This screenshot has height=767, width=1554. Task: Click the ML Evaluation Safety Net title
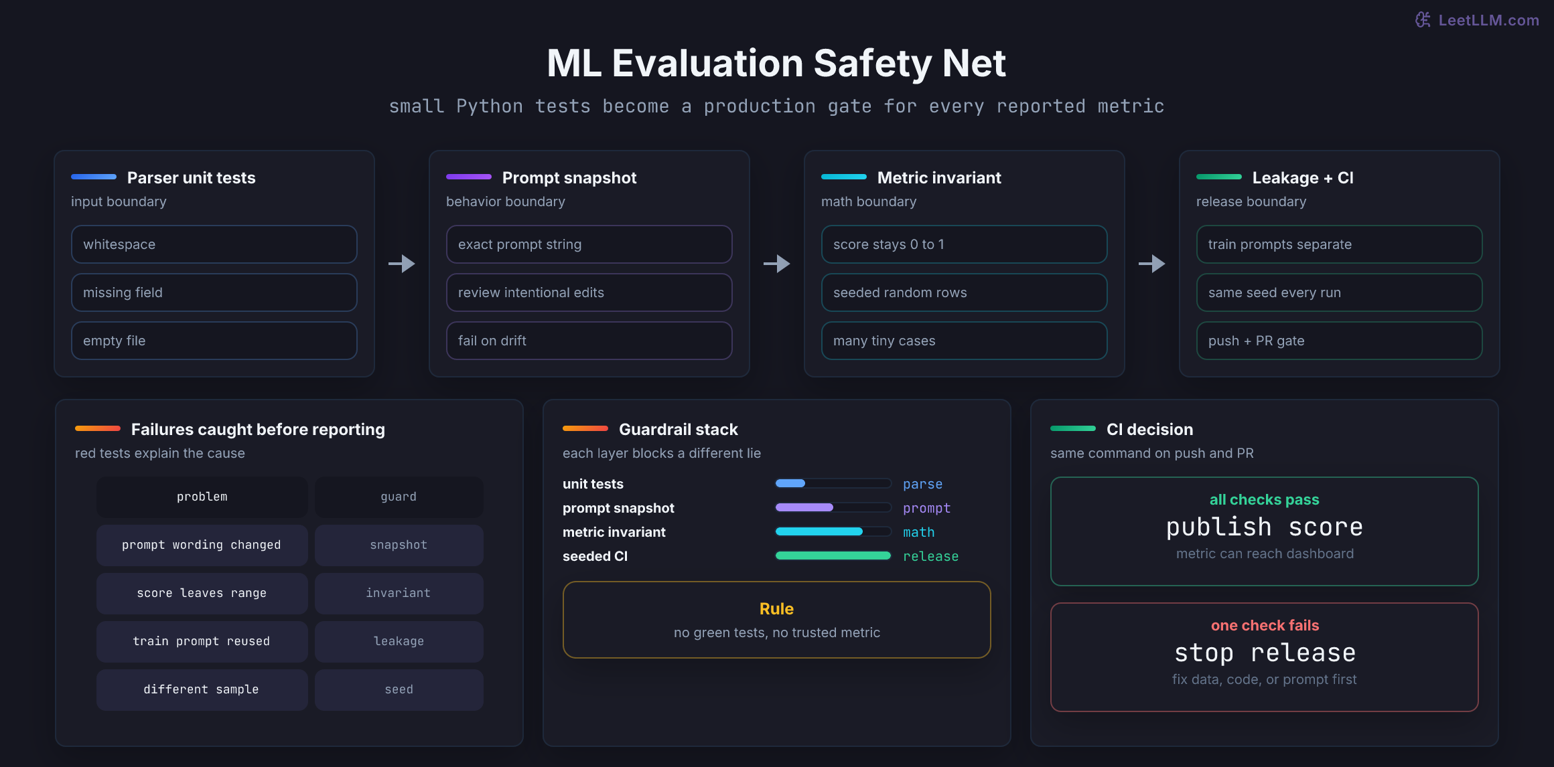click(776, 64)
